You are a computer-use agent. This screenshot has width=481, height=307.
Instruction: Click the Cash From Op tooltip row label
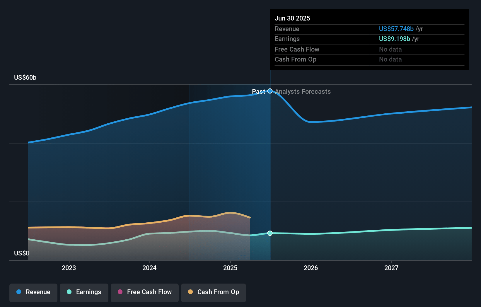click(x=296, y=59)
